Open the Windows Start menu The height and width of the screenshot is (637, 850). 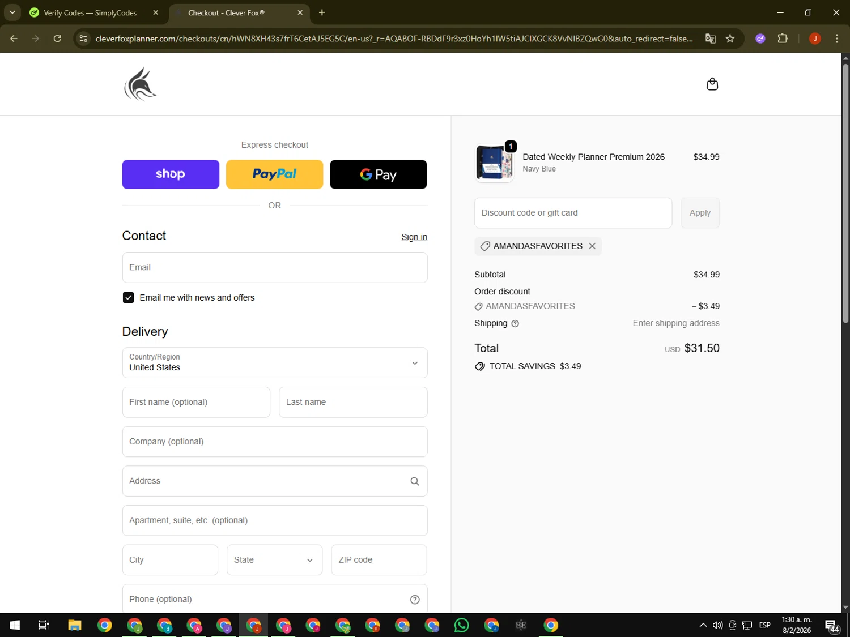tap(15, 625)
